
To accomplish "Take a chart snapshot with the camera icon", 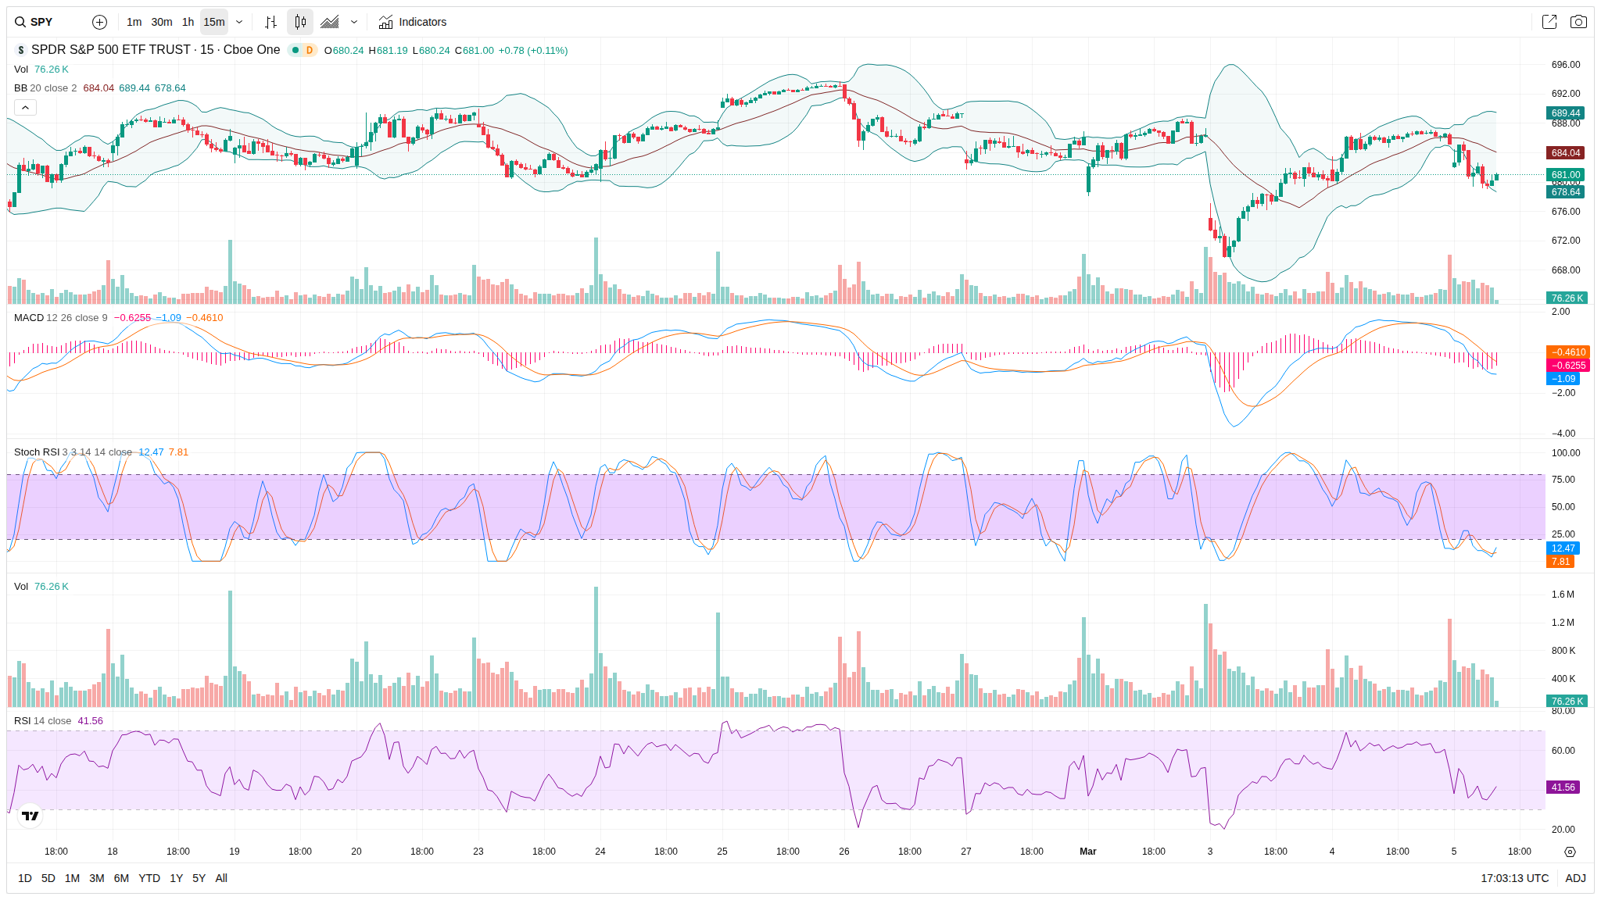I will (x=1578, y=22).
